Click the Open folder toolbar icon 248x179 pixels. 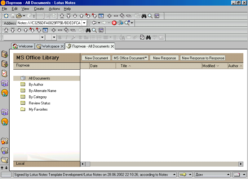point(19,16)
